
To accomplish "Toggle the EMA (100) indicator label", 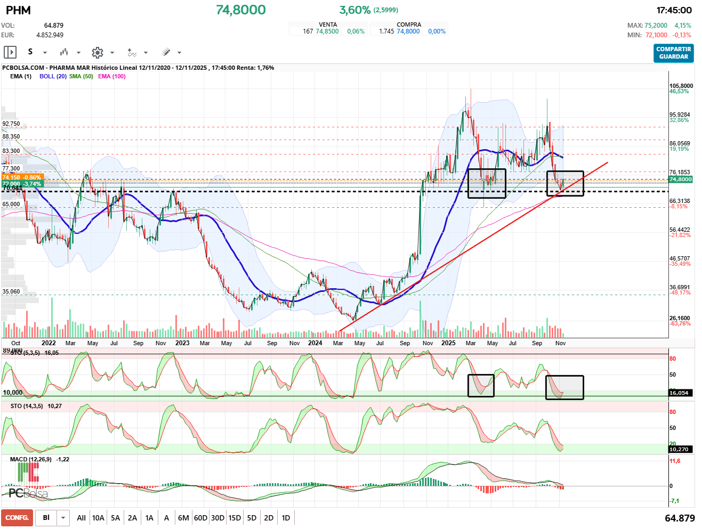I will 112,76.
